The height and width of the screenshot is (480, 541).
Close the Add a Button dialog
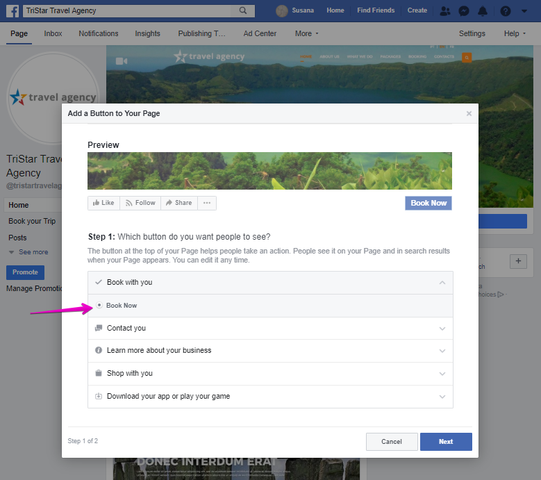tap(469, 113)
